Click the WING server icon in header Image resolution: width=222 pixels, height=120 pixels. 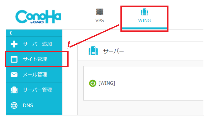(145, 12)
